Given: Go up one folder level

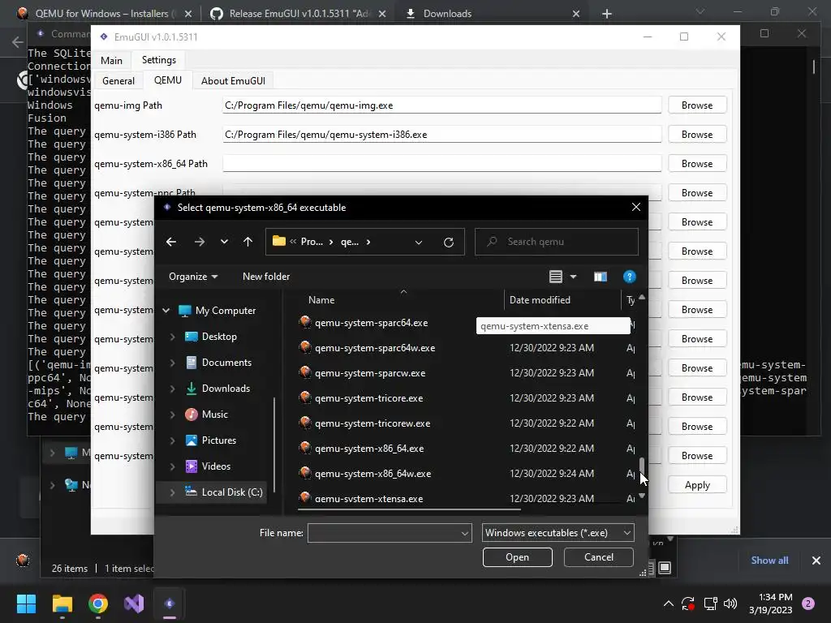Looking at the screenshot, I should tap(248, 242).
